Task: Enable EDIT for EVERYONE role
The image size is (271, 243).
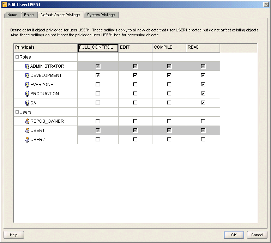Action: pos(135,84)
